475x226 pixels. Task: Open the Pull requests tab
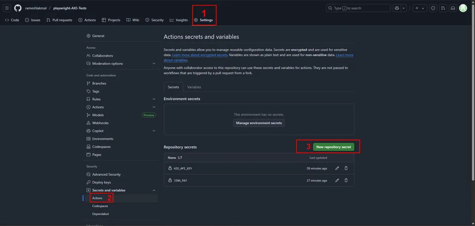tap(59, 20)
